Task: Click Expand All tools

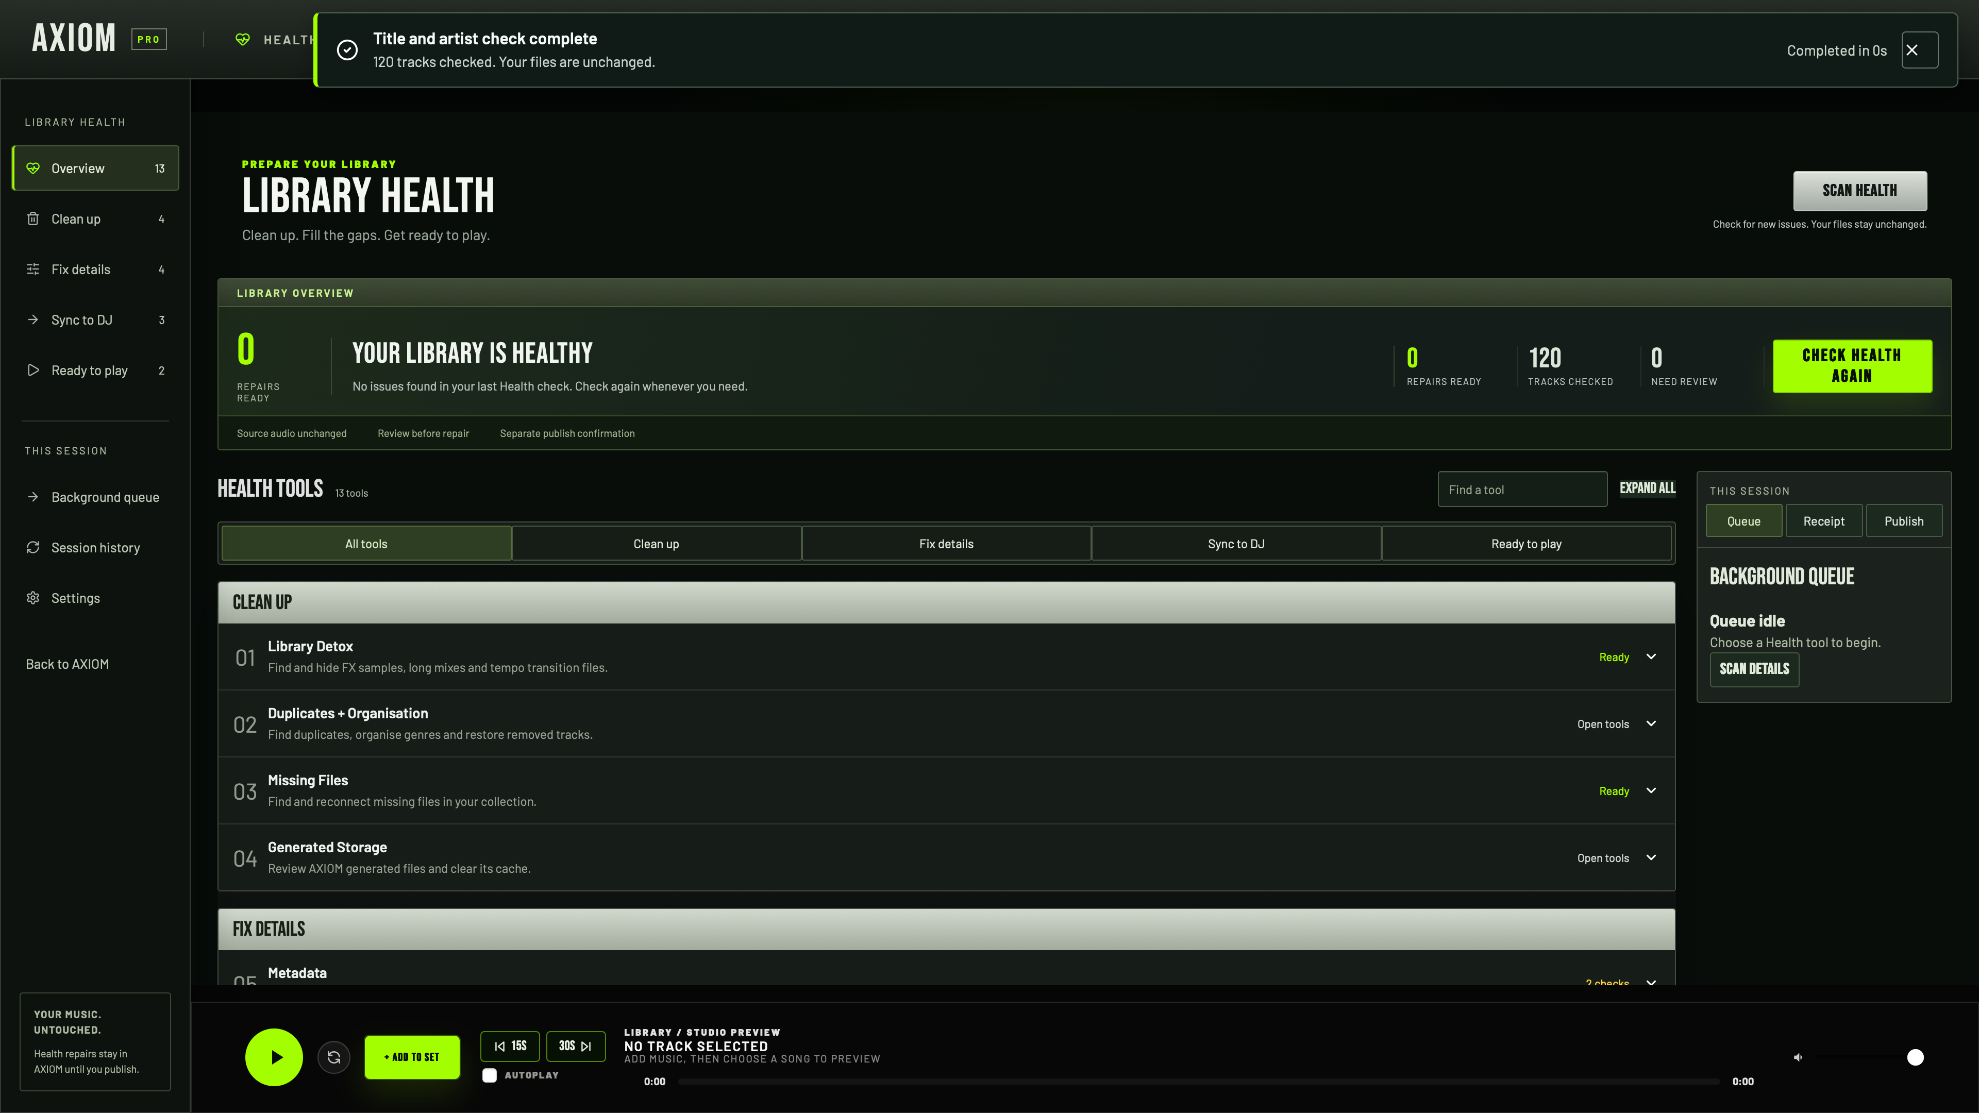Action: coord(1647,488)
